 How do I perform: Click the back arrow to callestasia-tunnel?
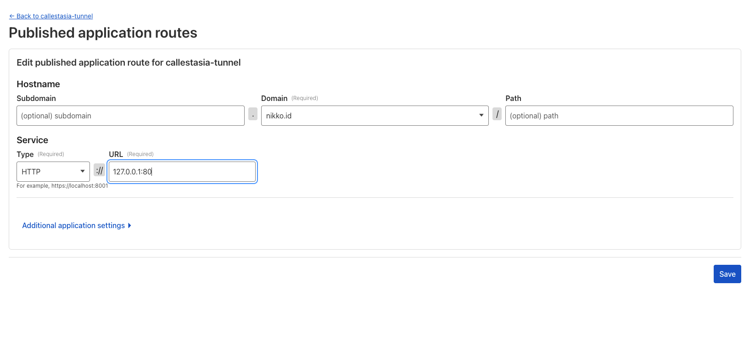[x=12, y=16]
